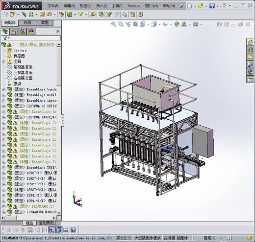Open the Hide/Show Items dropdown arrow
This screenshot has width=255, height=242.
click(x=171, y=24)
